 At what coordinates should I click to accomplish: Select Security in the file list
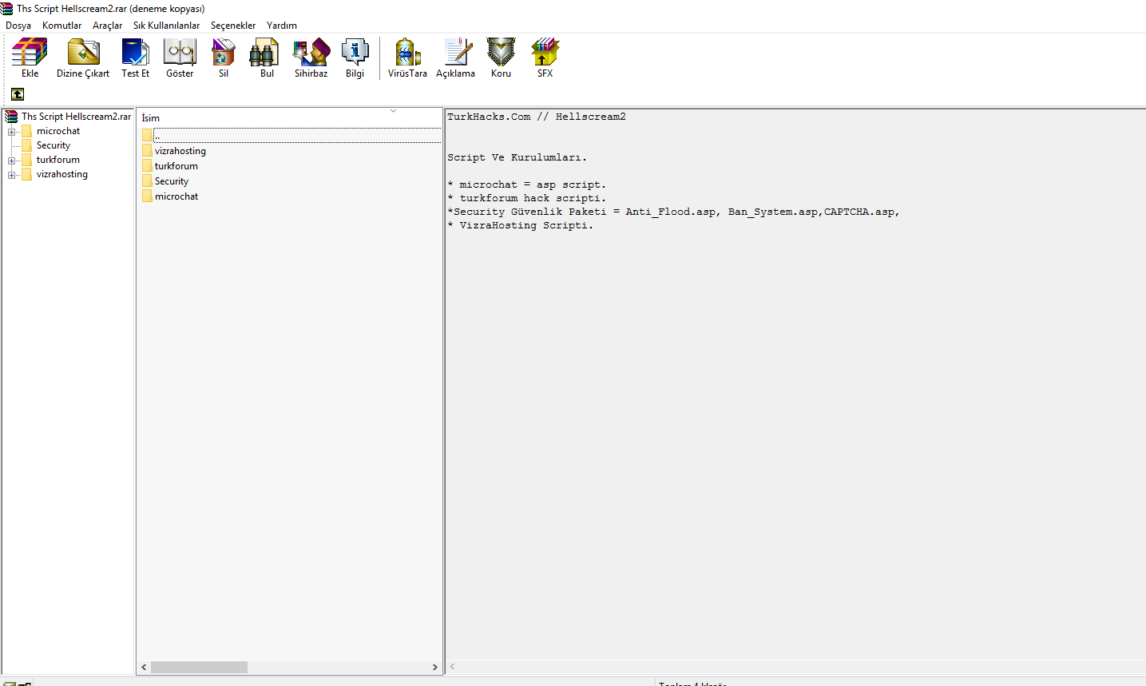172,181
